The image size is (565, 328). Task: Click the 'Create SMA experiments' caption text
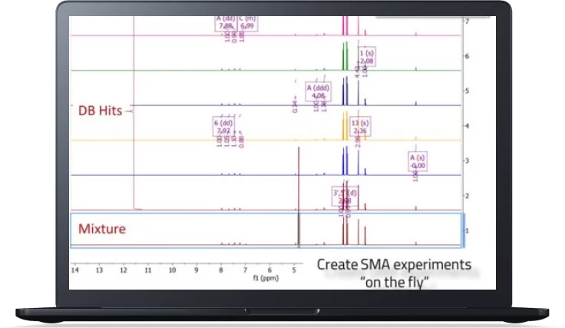394,264
